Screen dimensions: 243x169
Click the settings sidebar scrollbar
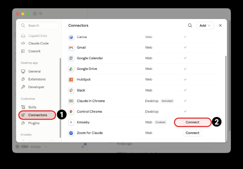(x=60, y=98)
